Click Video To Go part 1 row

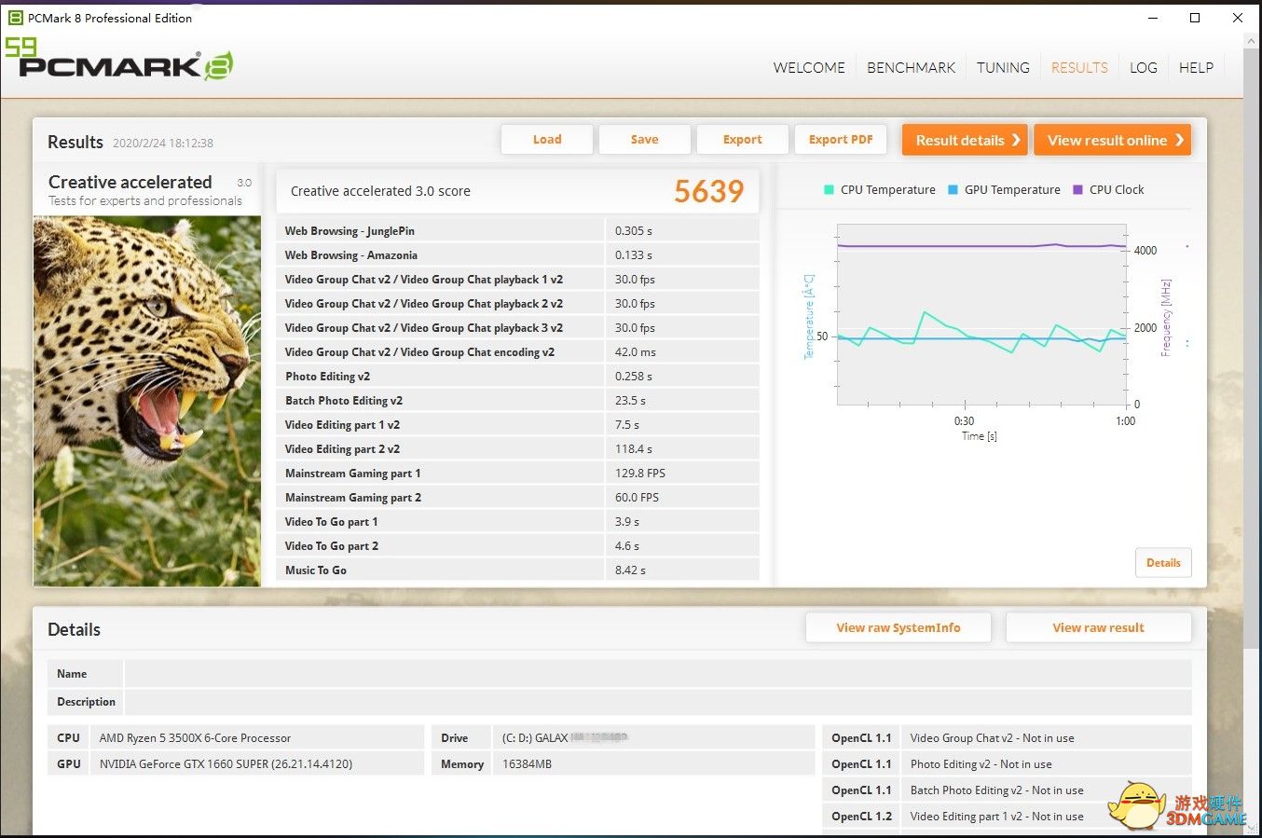(x=517, y=521)
